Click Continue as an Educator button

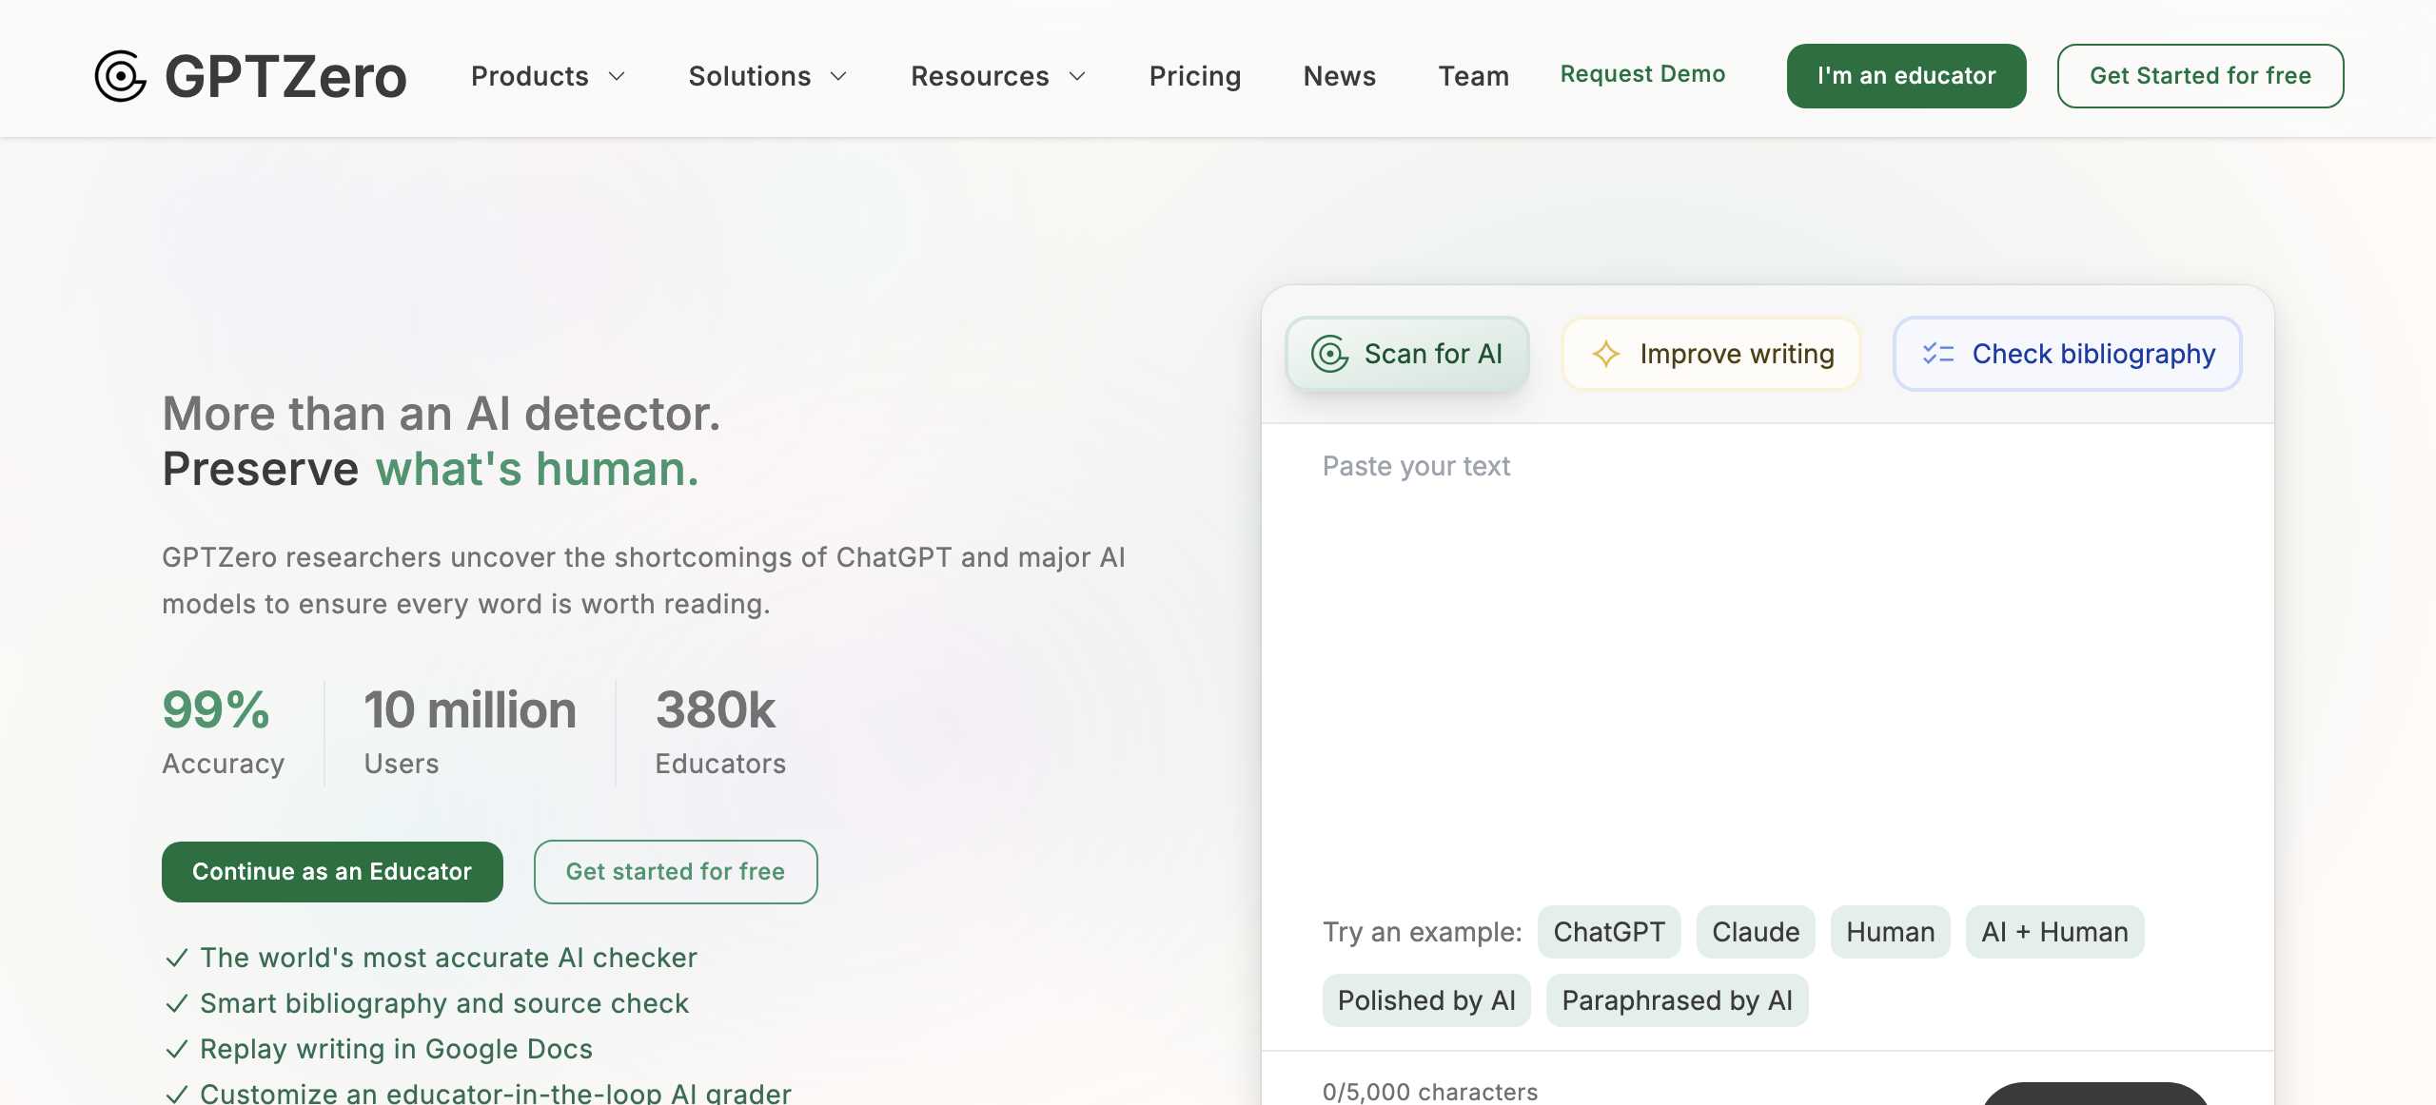(332, 871)
